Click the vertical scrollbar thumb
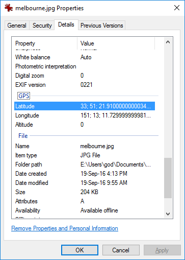 [168, 178]
